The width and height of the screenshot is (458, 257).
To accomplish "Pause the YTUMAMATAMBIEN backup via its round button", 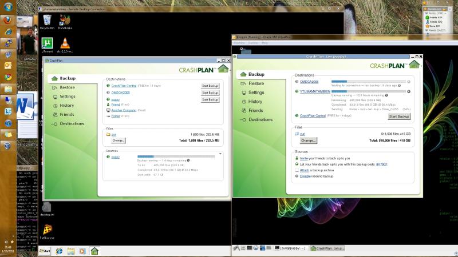I will 409,91.
